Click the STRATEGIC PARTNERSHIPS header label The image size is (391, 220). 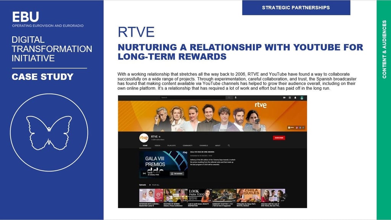pyautogui.click(x=296, y=8)
